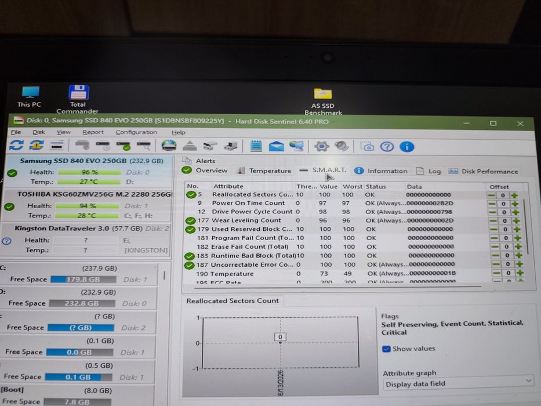541x406 pixels.
Task: Click the notepad report toolbar icon
Action: click(256, 146)
